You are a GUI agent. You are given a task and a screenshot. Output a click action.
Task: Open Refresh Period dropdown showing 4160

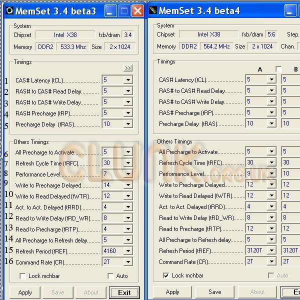pos(128,251)
